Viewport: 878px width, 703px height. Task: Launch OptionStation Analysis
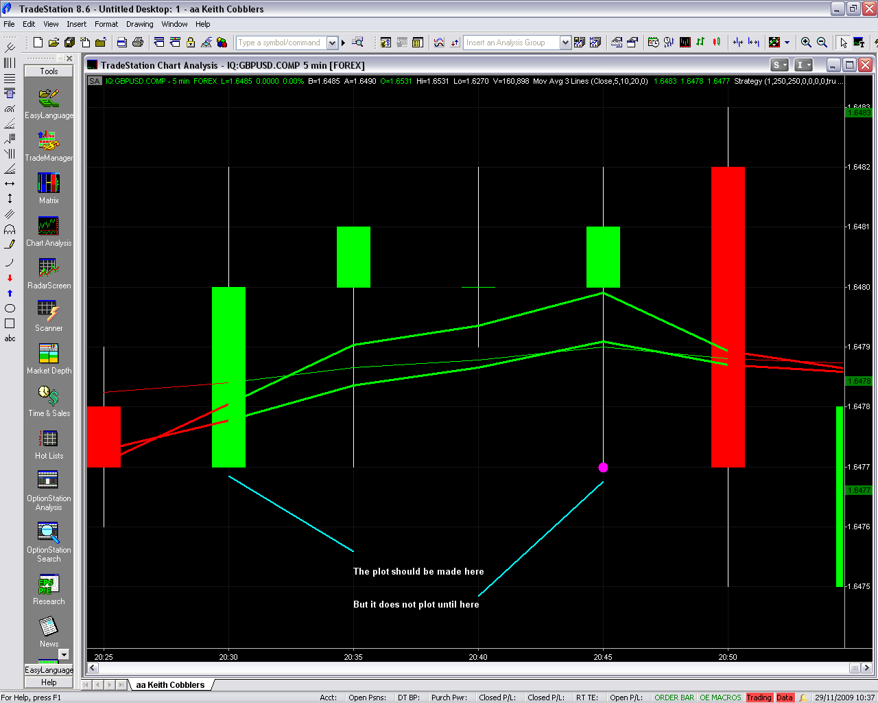[49, 490]
